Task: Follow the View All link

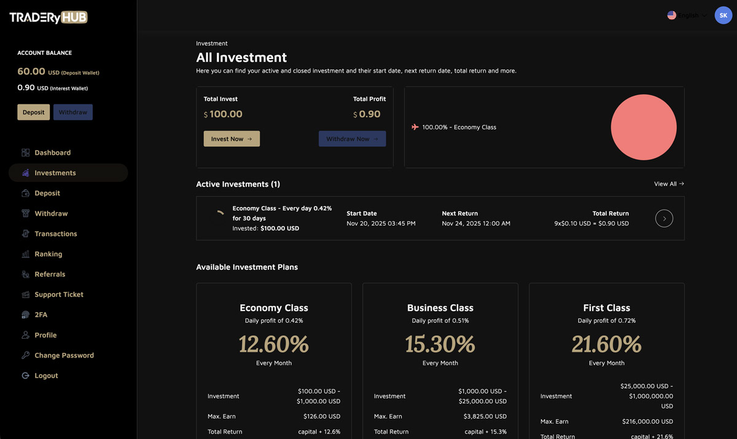Action: pos(669,184)
